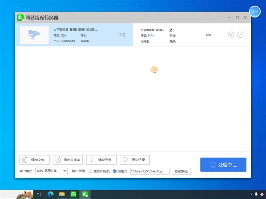Open Task View on the taskbar
266x199 pixels.
point(39,194)
